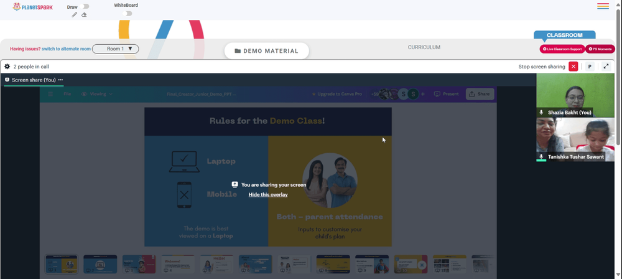Viewport: 622px width, 279px height.
Task: Click the green S avatar in Canva header
Action: pos(414,94)
